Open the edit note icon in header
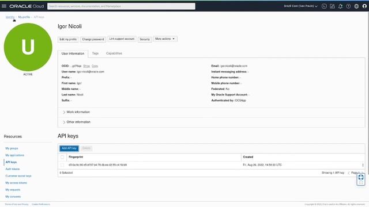Viewport: 369px width, 207px height. pyautogui.click(x=332, y=6)
